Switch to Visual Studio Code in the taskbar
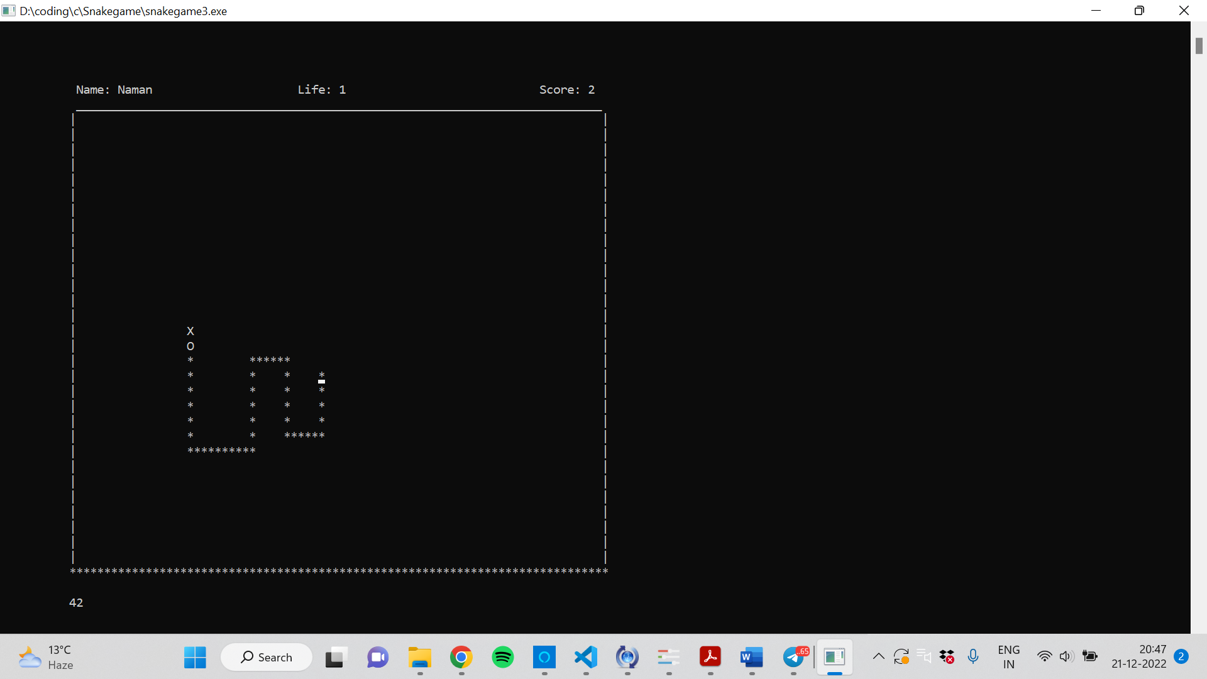Viewport: 1207px width, 679px height. (585, 657)
